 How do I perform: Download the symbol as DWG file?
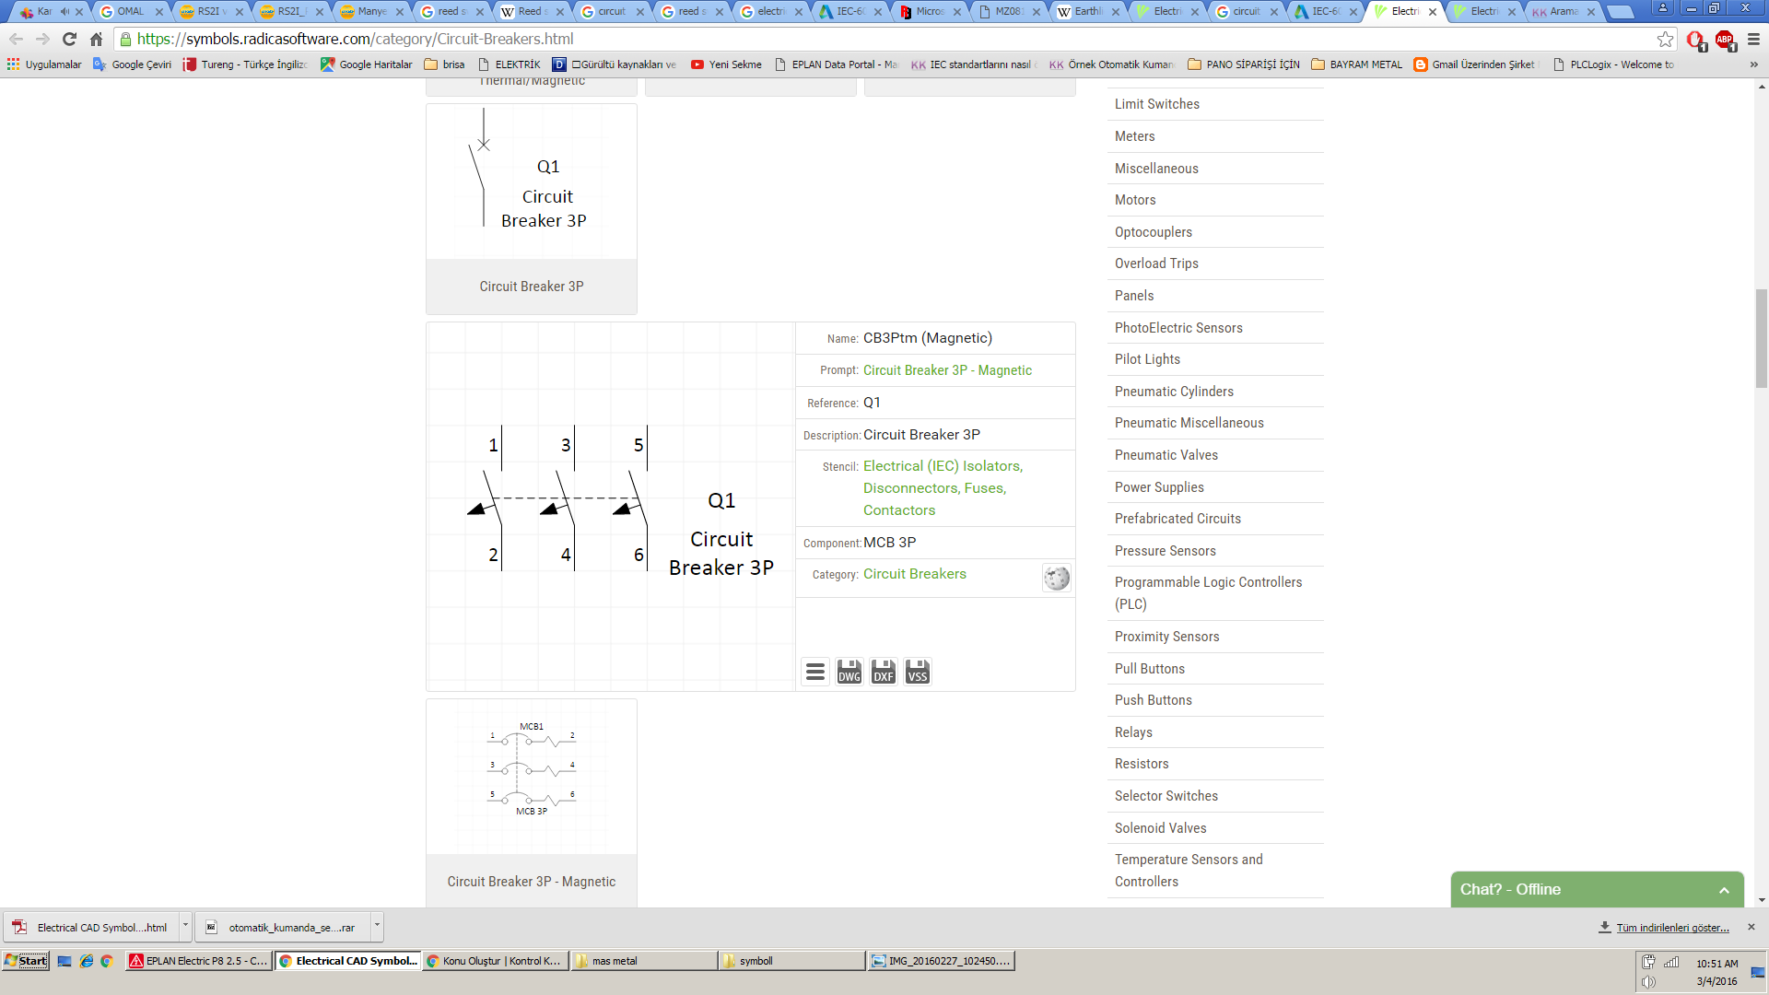pos(849,672)
